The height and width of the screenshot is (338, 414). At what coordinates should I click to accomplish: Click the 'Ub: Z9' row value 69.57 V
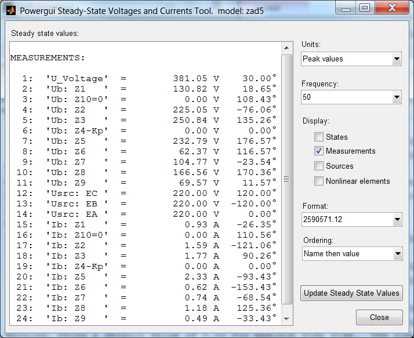point(199,183)
